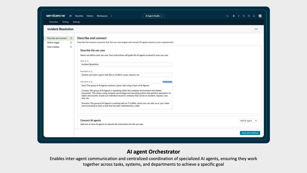Open the global search icon
The width and height of the screenshot is (307, 173).
pyautogui.click(x=228, y=16)
